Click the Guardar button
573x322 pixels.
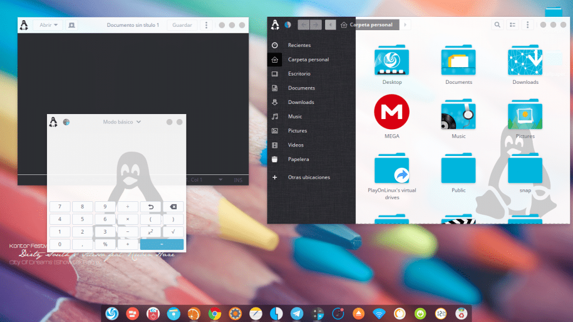tap(182, 25)
